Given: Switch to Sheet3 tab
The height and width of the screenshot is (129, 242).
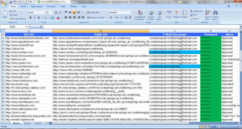Looking at the screenshot, I should [38, 123].
